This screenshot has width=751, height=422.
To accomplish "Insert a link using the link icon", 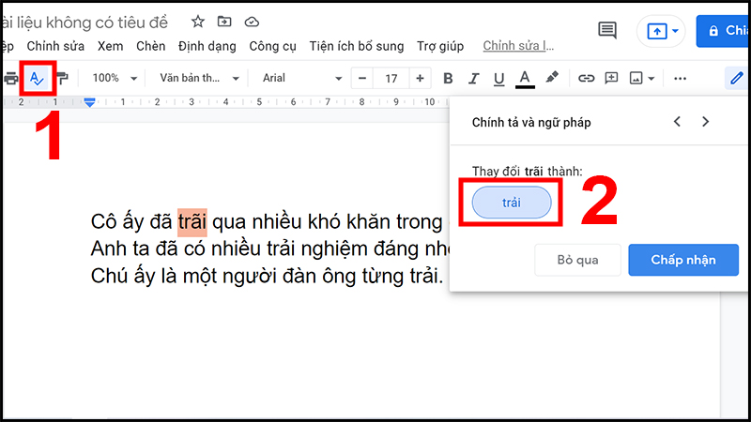I will (x=586, y=78).
